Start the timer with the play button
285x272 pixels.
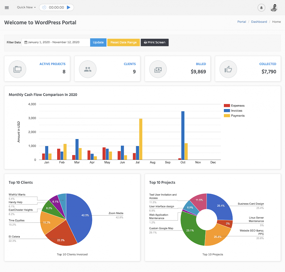tap(68, 7)
